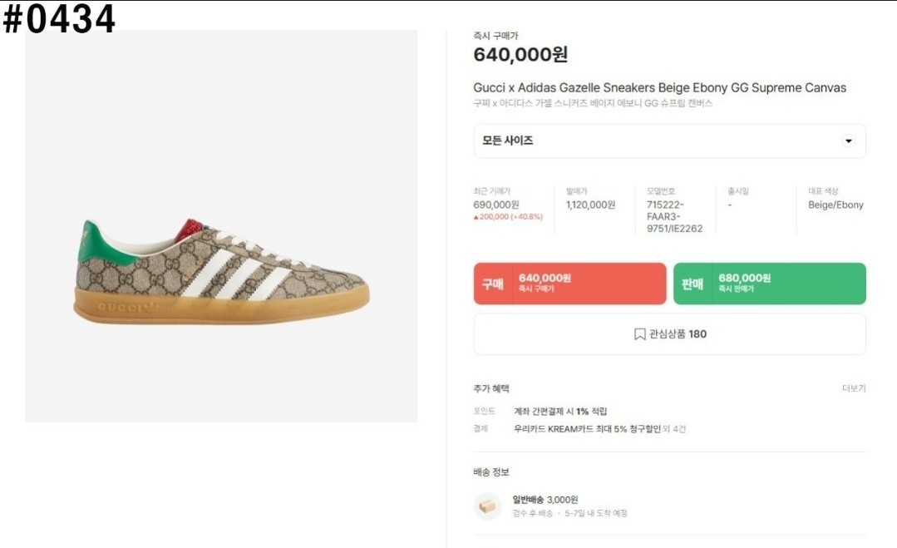The height and width of the screenshot is (548, 897).
Task: Click the caret arrow in the size selector
Action: coord(848,141)
